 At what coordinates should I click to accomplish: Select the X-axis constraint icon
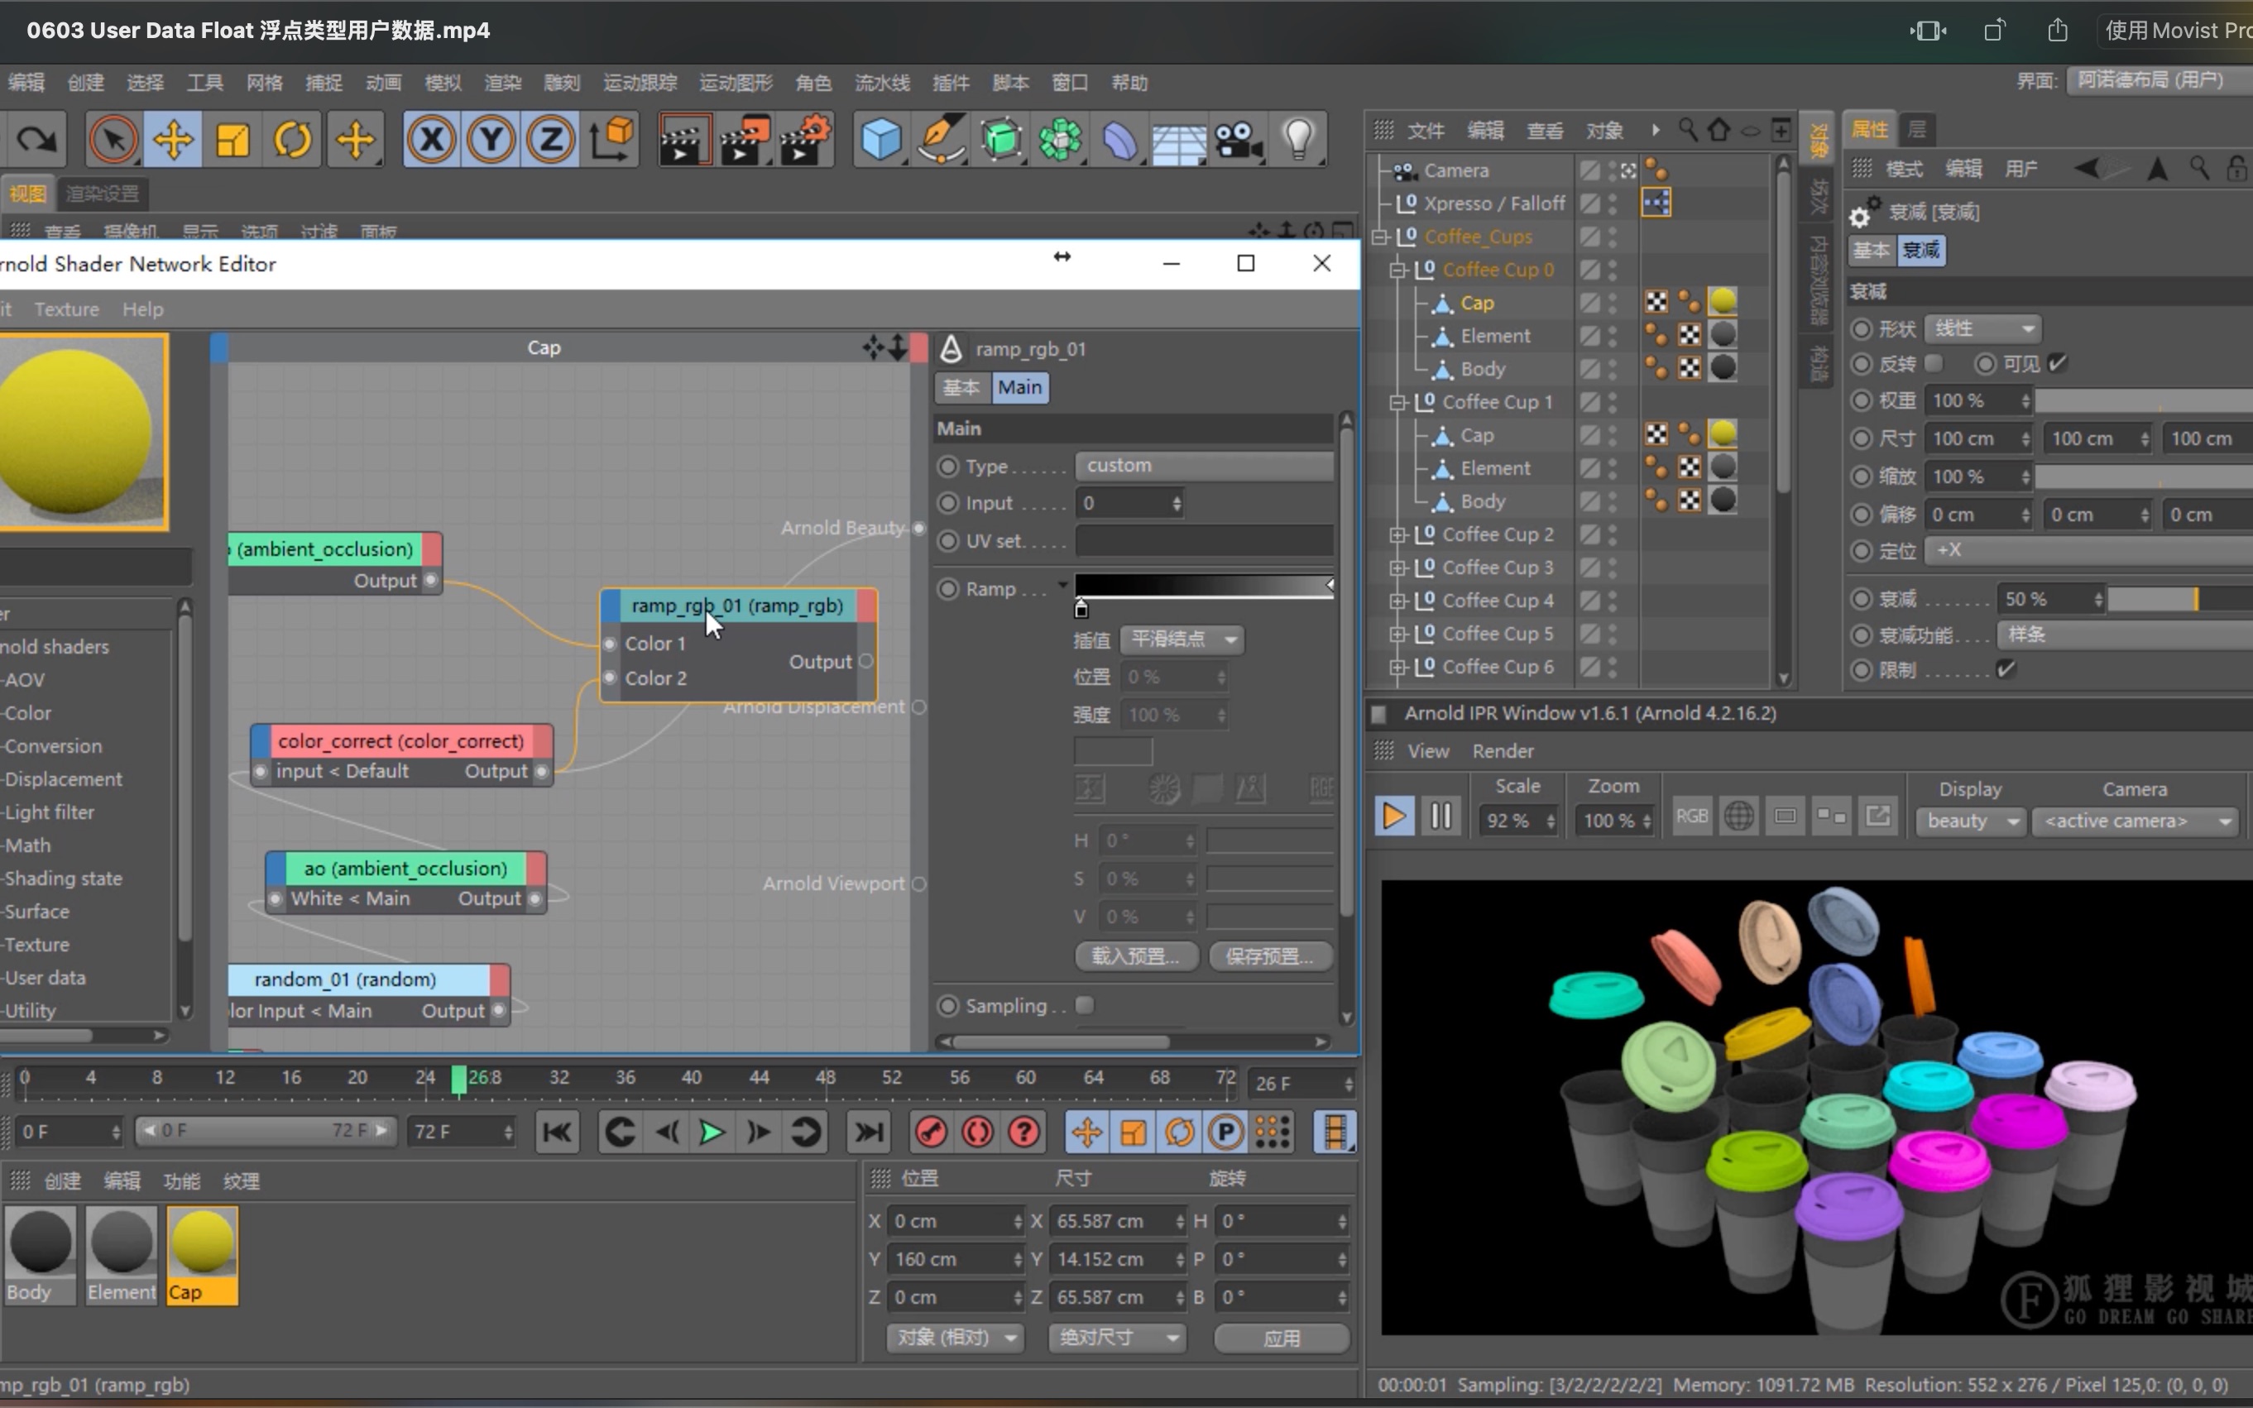point(430,140)
